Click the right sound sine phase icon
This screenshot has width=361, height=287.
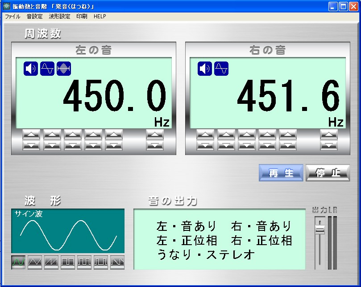click(x=221, y=69)
